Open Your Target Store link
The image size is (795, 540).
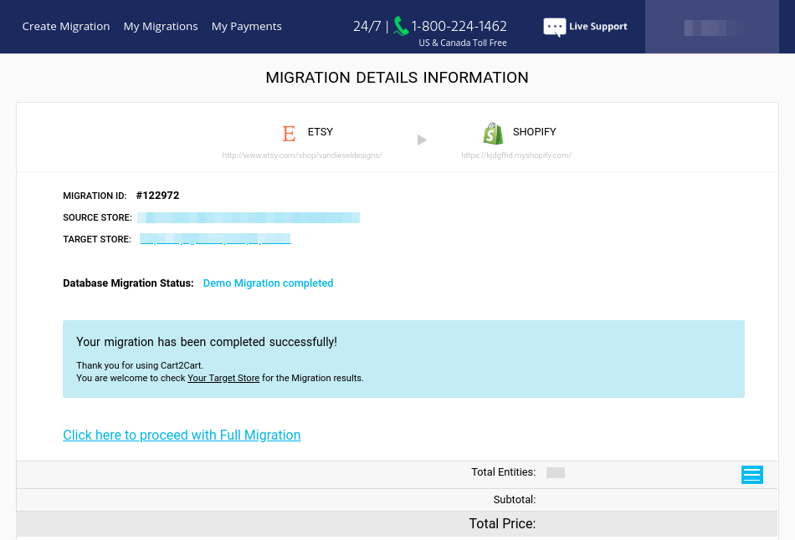[x=223, y=378]
